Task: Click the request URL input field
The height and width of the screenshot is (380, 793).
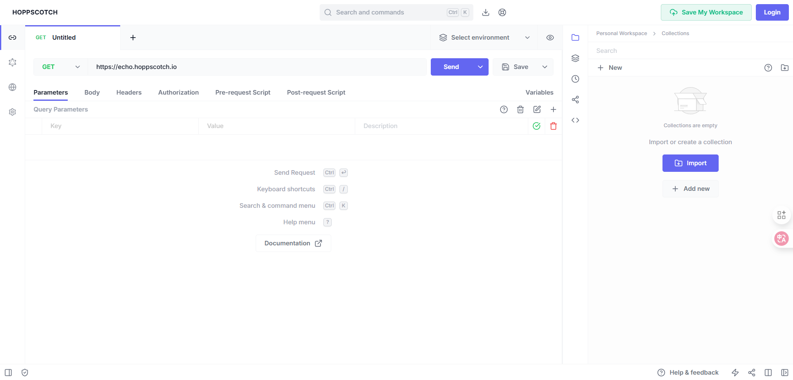Action: click(x=257, y=67)
